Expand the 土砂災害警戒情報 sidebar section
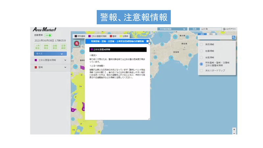This screenshot has height=148, width=263. point(50,60)
